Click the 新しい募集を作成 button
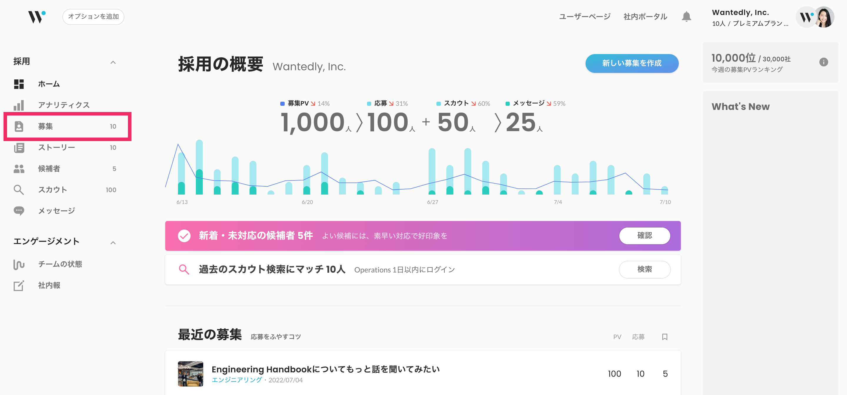This screenshot has height=395, width=847. 631,63
